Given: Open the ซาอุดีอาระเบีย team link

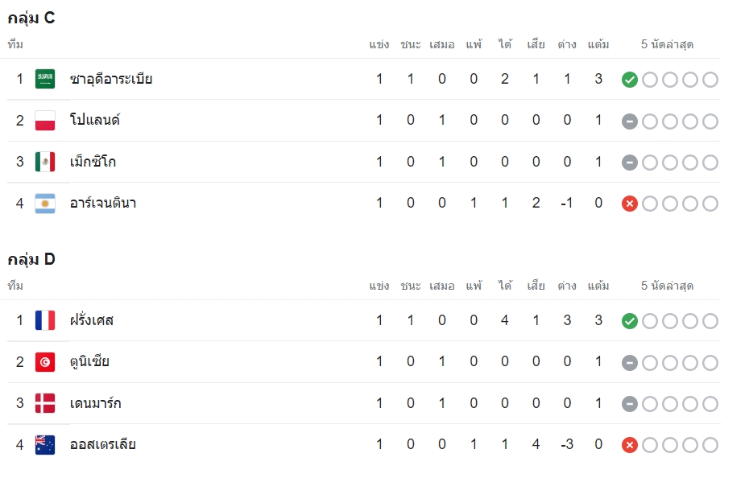Looking at the screenshot, I should click(x=111, y=79).
